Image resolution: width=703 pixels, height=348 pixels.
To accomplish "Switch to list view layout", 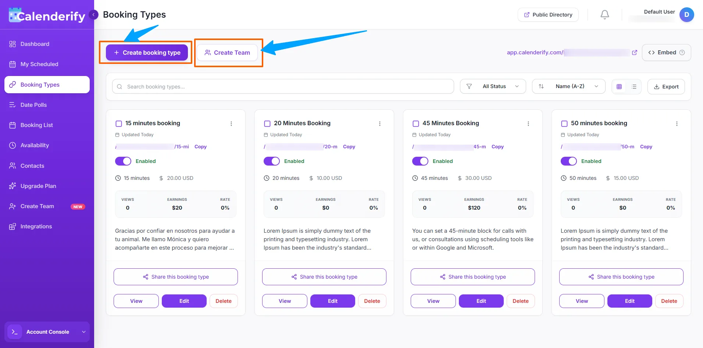I will [634, 86].
